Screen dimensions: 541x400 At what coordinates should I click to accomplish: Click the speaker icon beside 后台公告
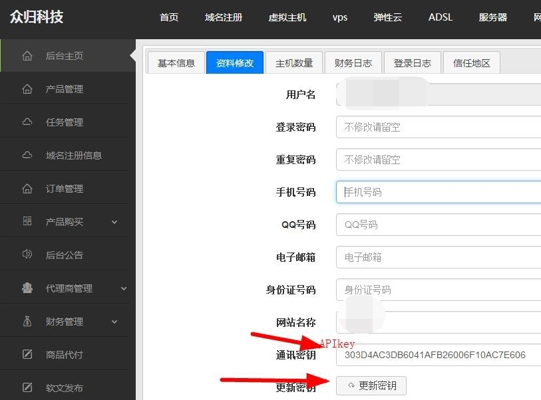pos(27,254)
